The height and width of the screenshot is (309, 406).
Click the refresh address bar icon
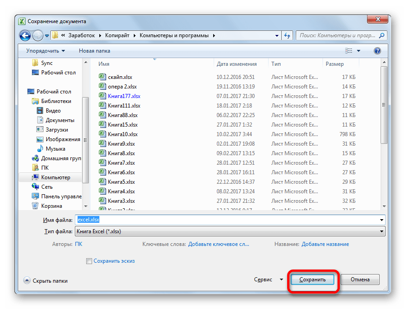pyautogui.click(x=287, y=35)
